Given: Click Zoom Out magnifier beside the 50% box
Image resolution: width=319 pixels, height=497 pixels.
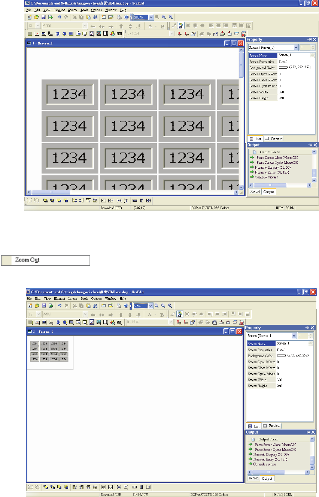Looking at the screenshot, I should point(163,305).
